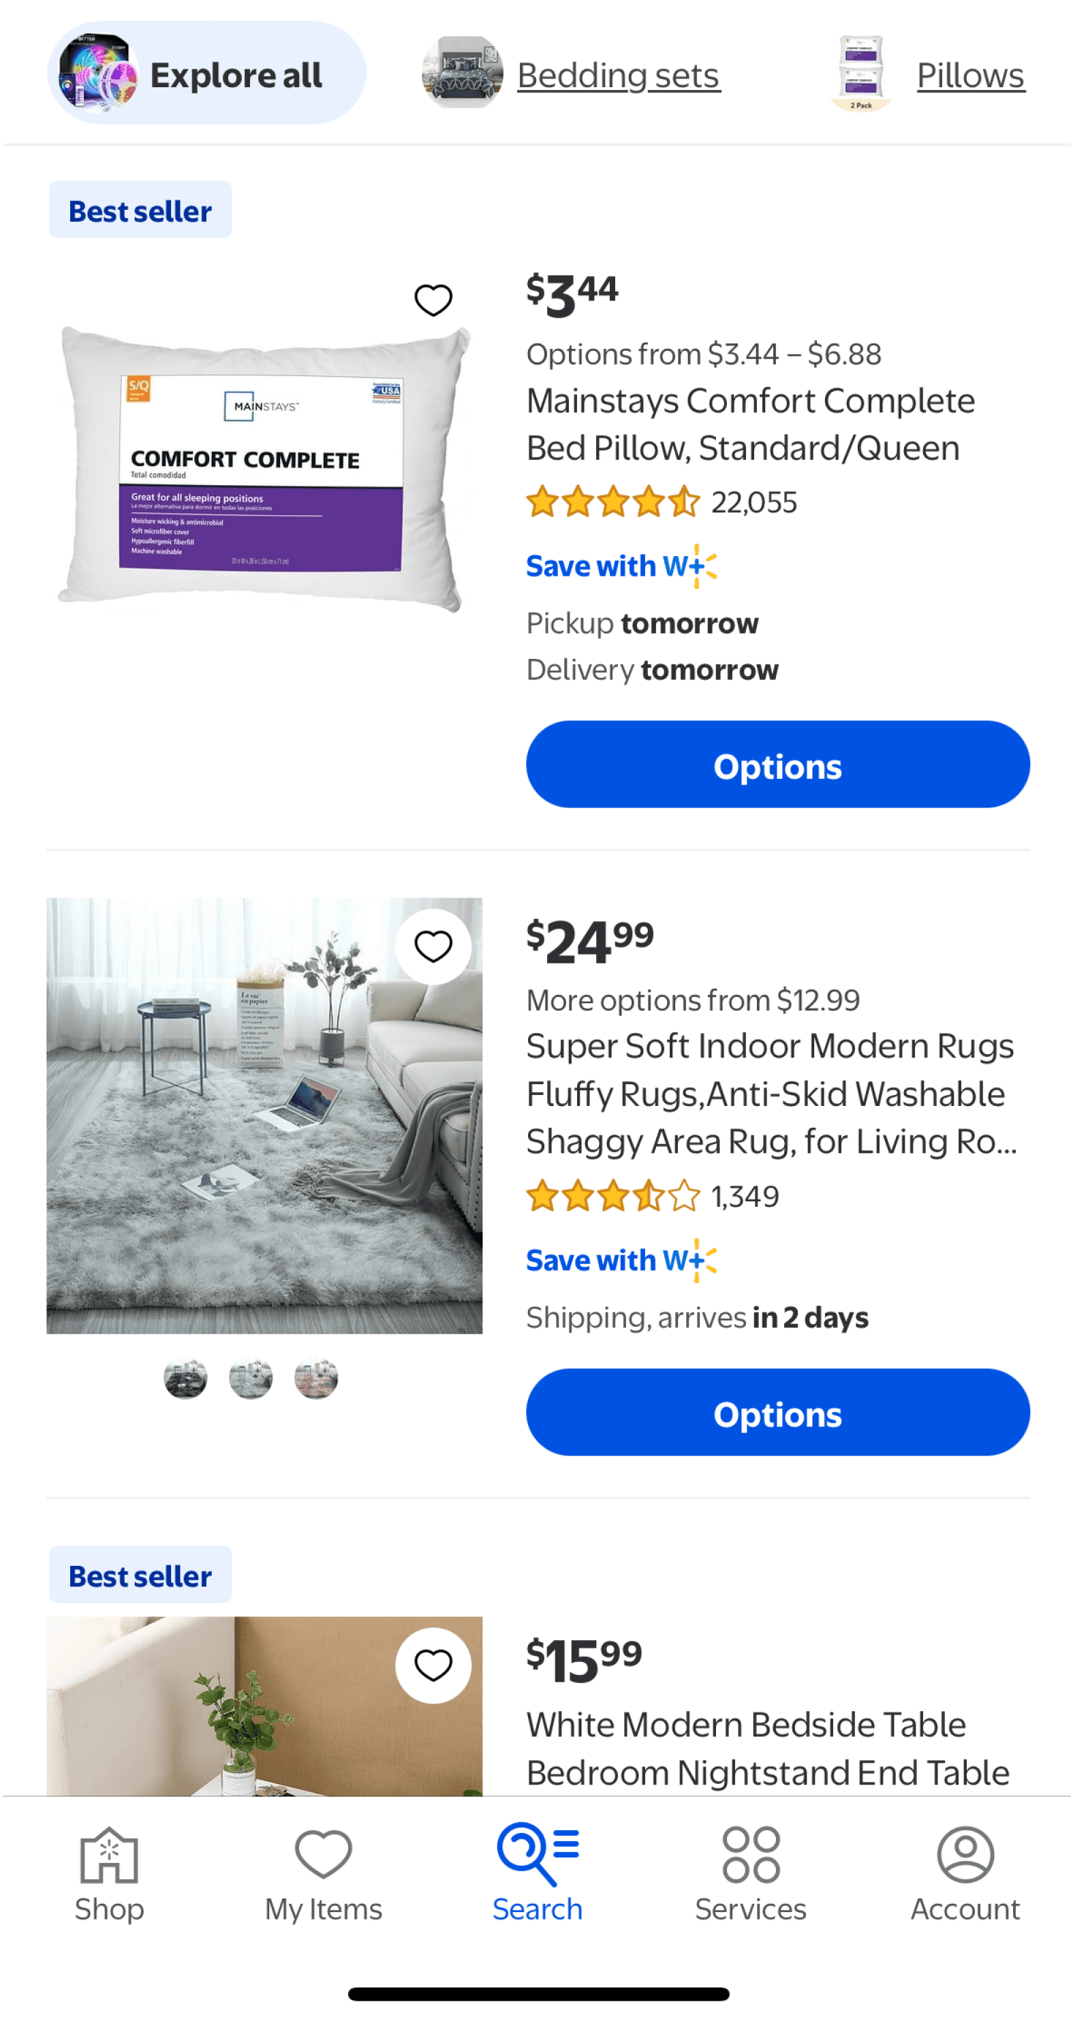Go to the My Items tab
The height and width of the screenshot is (2017, 1071).
pyautogui.click(x=324, y=1875)
